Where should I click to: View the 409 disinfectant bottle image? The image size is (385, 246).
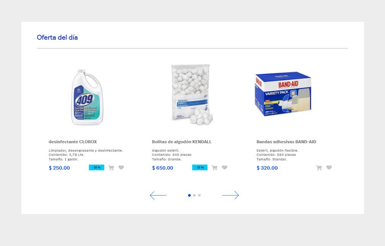tap(87, 97)
